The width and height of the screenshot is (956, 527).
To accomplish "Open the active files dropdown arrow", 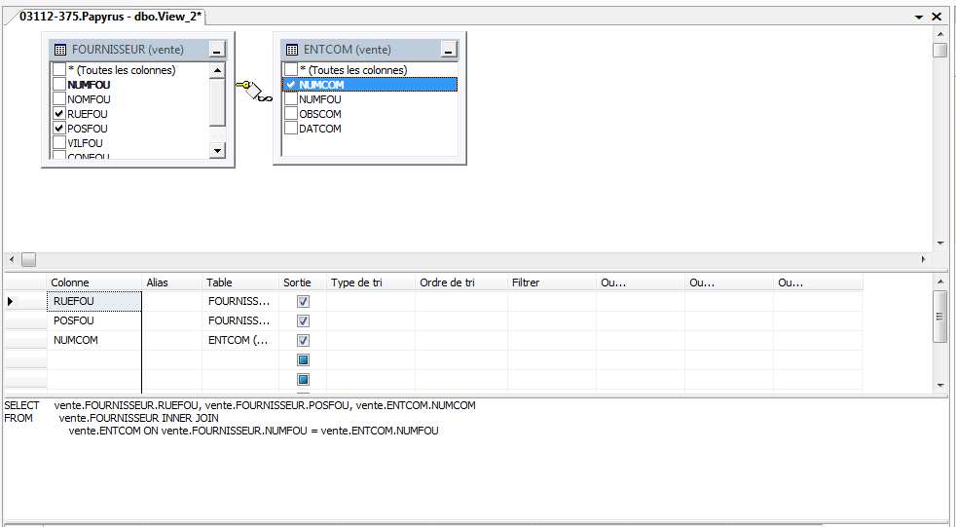I will [919, 18].
